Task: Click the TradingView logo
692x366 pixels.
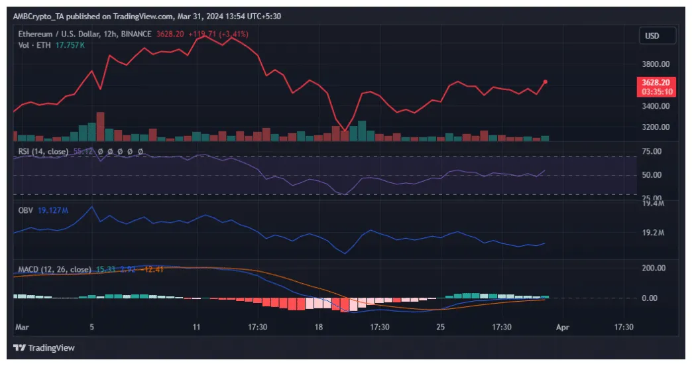Action: (x=44, y=348)
